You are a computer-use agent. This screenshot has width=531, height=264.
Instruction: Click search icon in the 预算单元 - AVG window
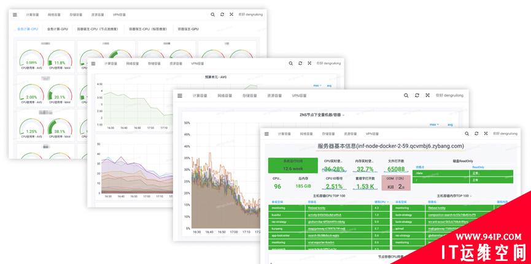(x=291, y=63)
